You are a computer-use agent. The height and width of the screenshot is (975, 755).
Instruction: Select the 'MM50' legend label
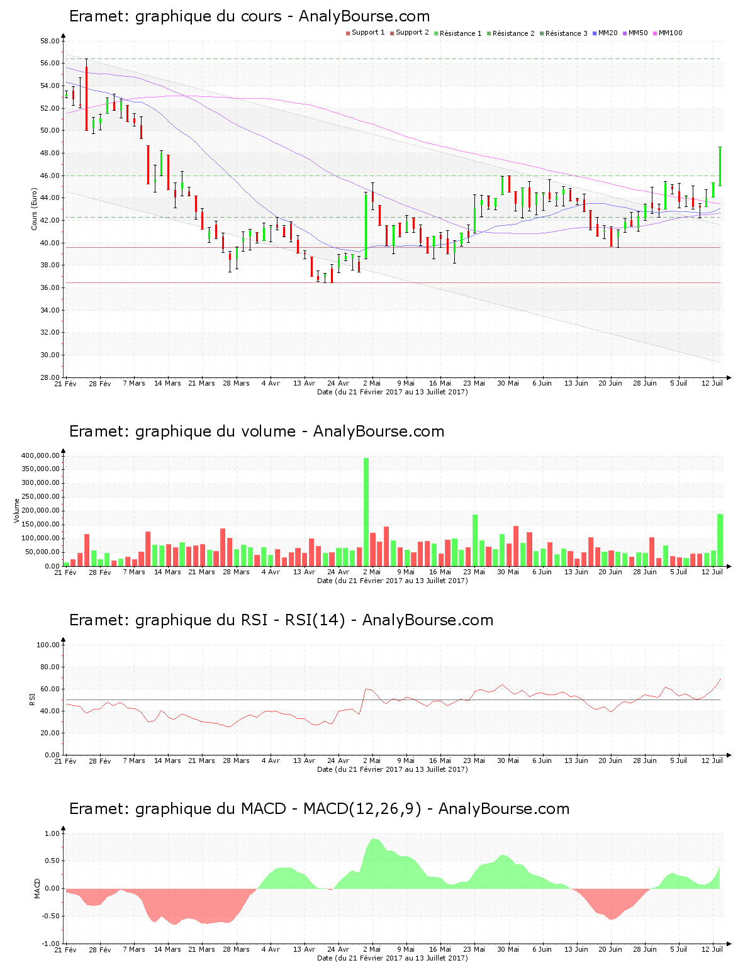tap(638, 33)
